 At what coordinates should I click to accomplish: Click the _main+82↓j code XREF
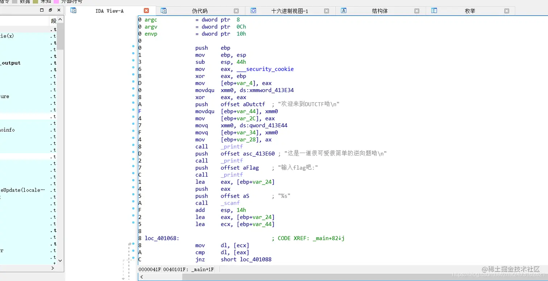329,238
